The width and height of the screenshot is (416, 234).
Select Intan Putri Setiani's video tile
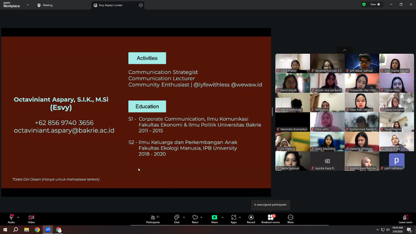click(x=362, y=103)
